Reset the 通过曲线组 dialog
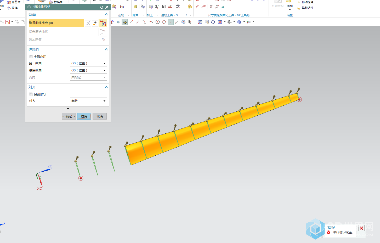 coord(101,7)
